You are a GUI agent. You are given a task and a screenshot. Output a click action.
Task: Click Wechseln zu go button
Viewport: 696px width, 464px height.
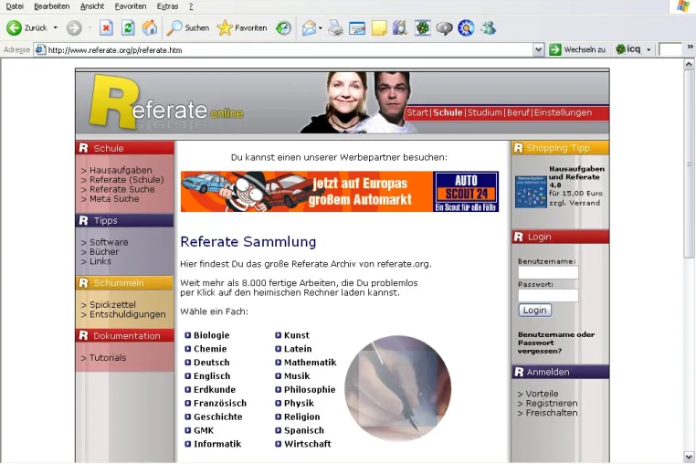click(577, 49)
